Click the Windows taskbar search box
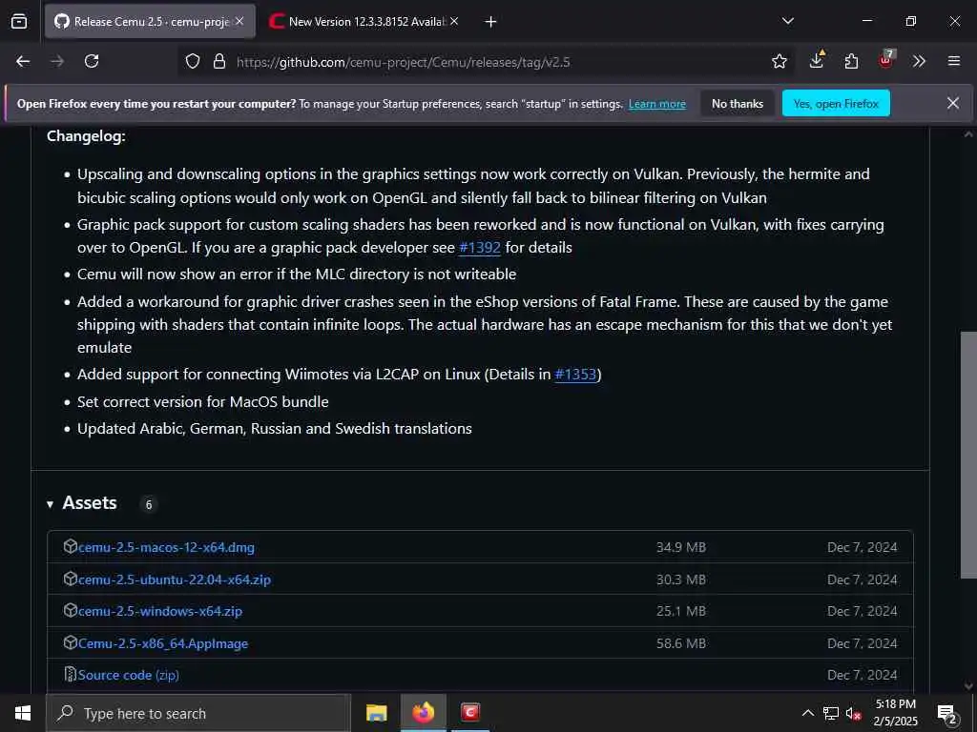 pos(198,713)
